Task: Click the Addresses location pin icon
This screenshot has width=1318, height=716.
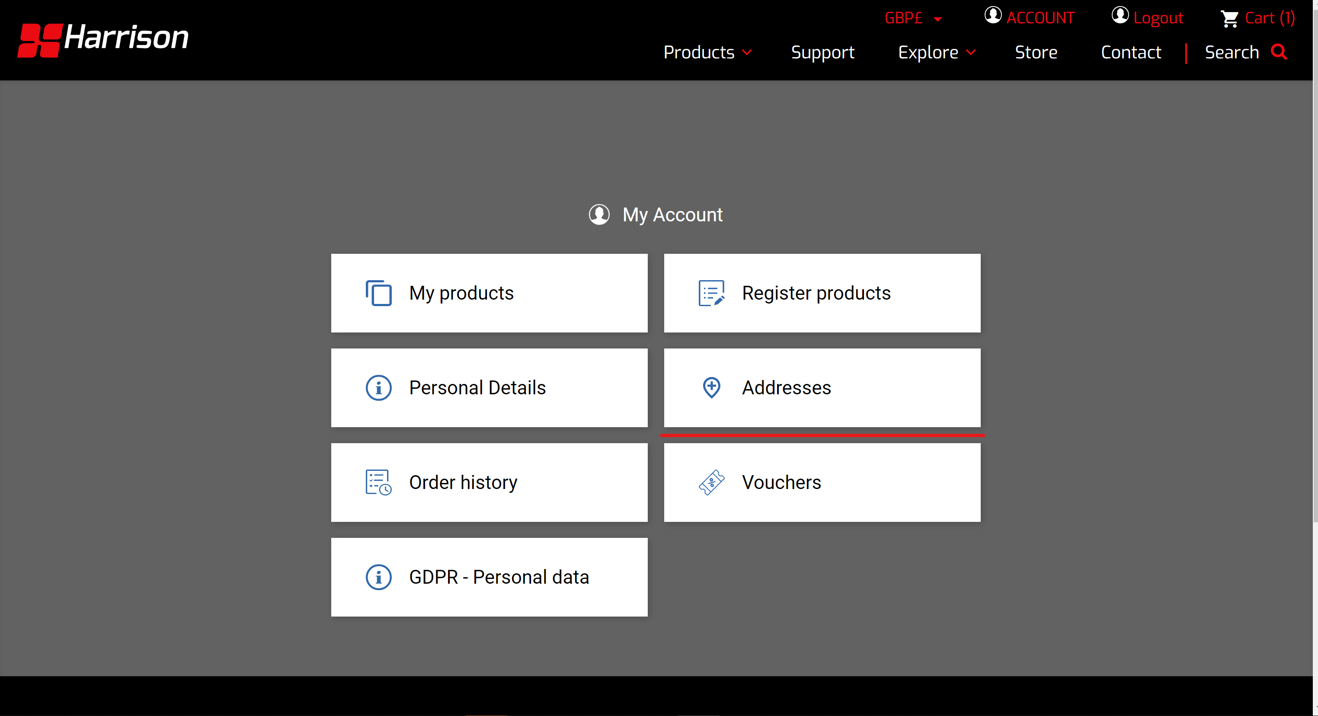Action: (x=711, y=387)
